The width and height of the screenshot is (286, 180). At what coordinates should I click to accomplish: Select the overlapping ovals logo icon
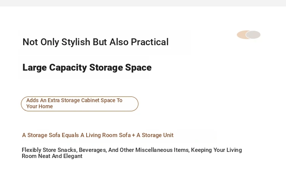(x=249, y=35)
